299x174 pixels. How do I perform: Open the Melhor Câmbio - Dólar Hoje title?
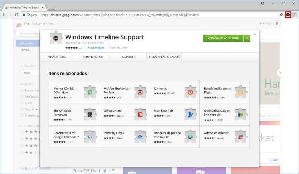65,90
